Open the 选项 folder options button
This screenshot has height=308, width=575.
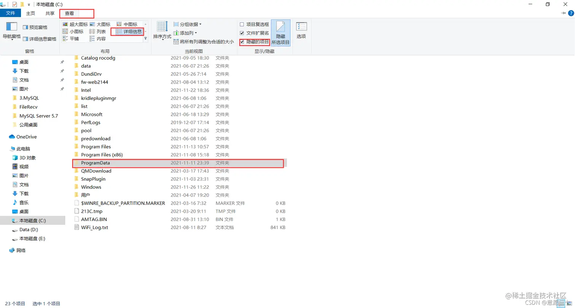301,30
